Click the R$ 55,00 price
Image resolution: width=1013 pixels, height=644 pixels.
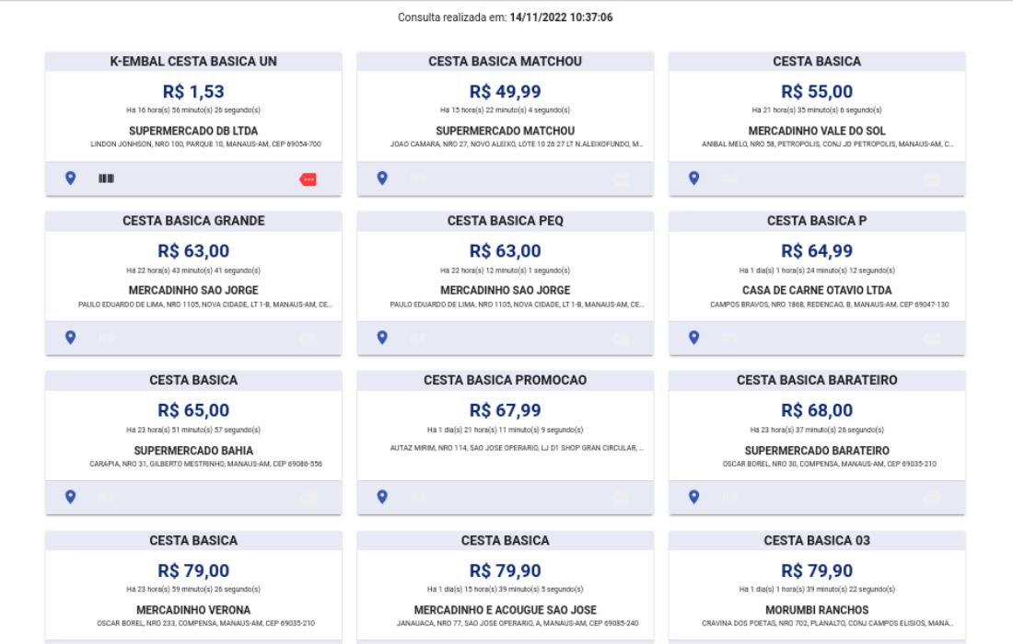(x=817, y=91)
